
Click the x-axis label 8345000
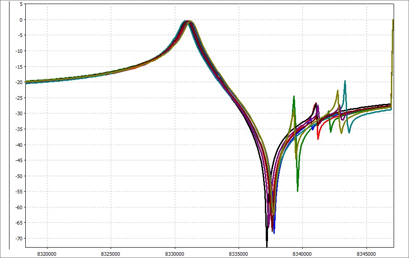(367, 254)
